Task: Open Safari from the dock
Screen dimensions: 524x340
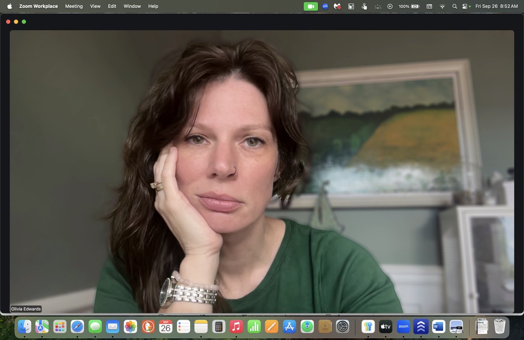Action: [x=78, y=326]
